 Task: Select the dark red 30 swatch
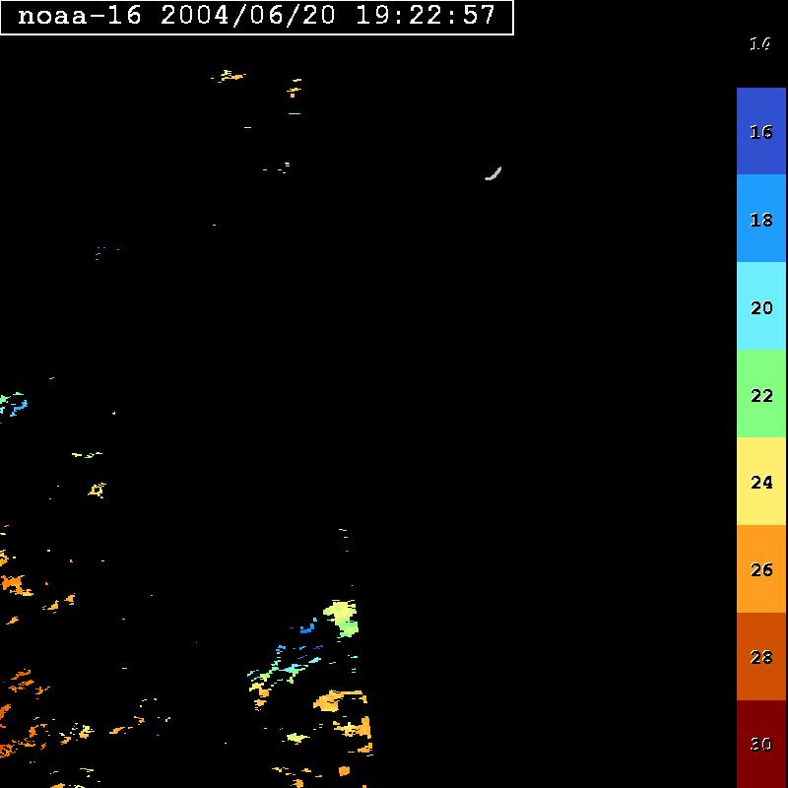pyautogui.click(x=760, y=744)
